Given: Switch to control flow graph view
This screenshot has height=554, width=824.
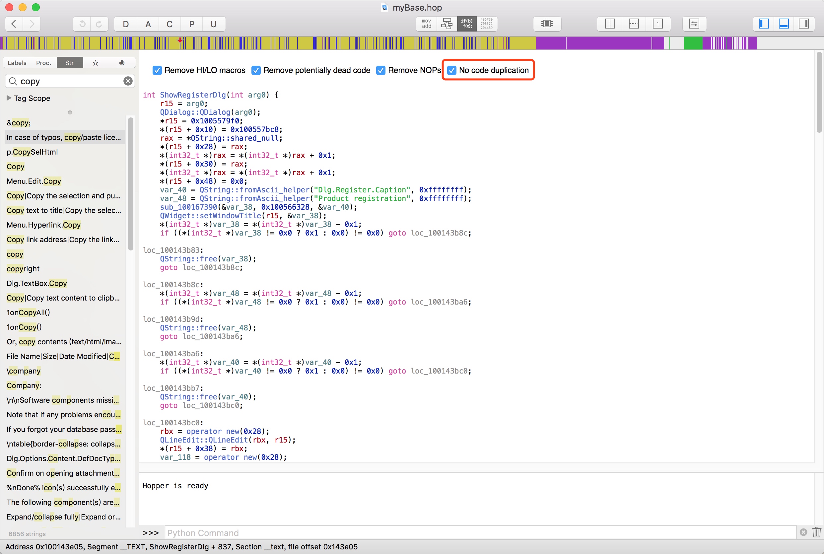Looking at the screenshot, I should point(446,24).
